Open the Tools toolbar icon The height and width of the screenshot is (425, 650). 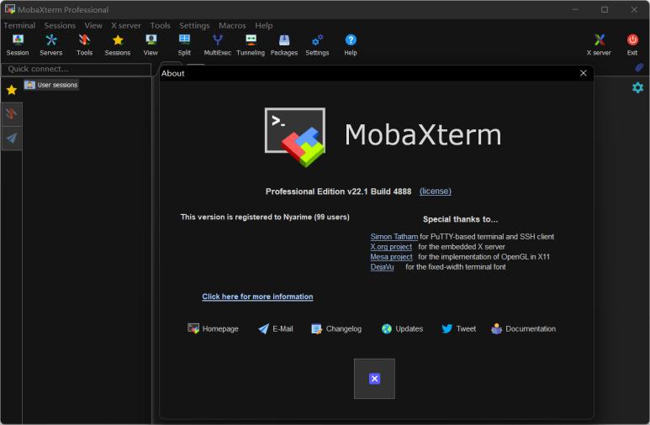[x=85, y=45]
